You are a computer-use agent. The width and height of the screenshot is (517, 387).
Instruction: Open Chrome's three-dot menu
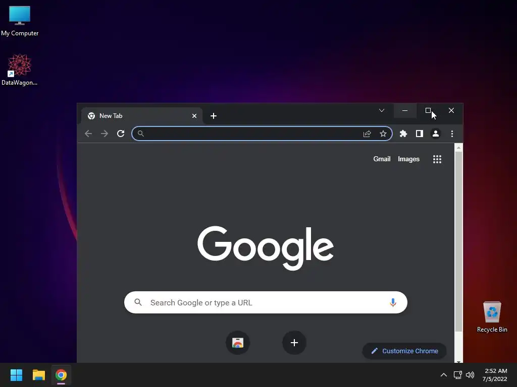pyautogui.click(x=452, y=134)
